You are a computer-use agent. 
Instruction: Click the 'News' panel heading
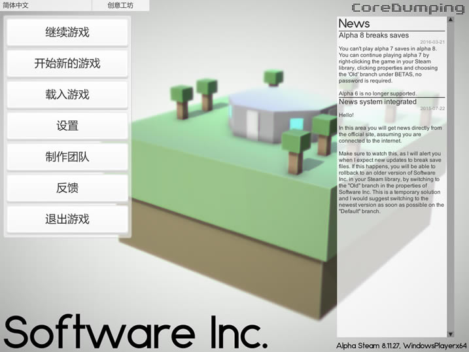354,24
